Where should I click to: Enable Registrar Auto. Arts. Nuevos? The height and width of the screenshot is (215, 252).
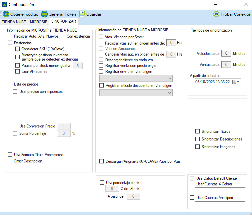point(10,36)
